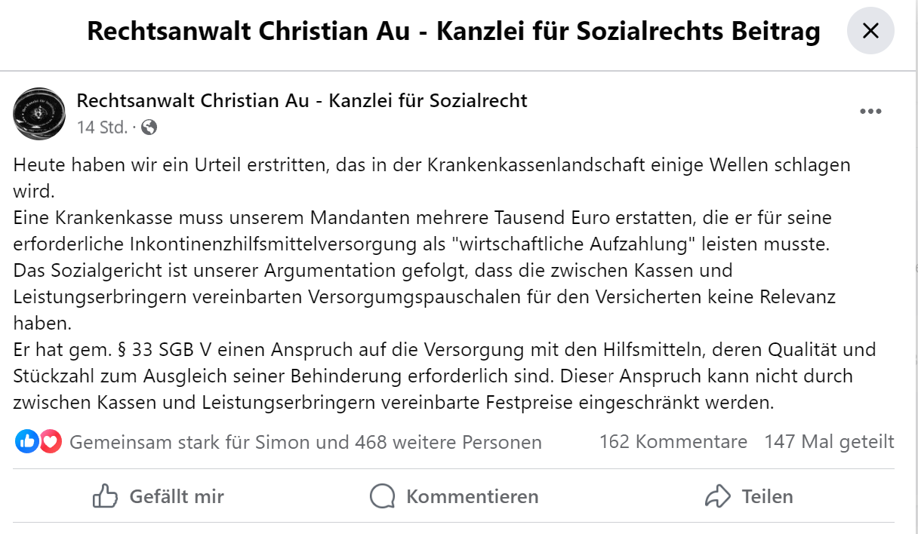918x534 pixels.
Task: Open the law firm's round profile picture
Action: pos(39,113)
